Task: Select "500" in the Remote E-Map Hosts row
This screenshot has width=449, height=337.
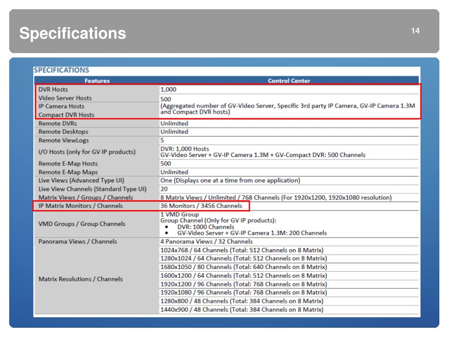Action: pyautogui.click(x=166, y=164)
